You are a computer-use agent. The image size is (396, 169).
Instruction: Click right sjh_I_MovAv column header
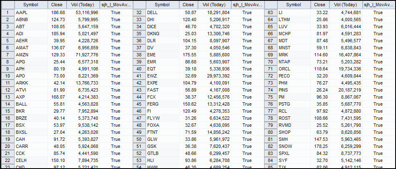point(379,5)
